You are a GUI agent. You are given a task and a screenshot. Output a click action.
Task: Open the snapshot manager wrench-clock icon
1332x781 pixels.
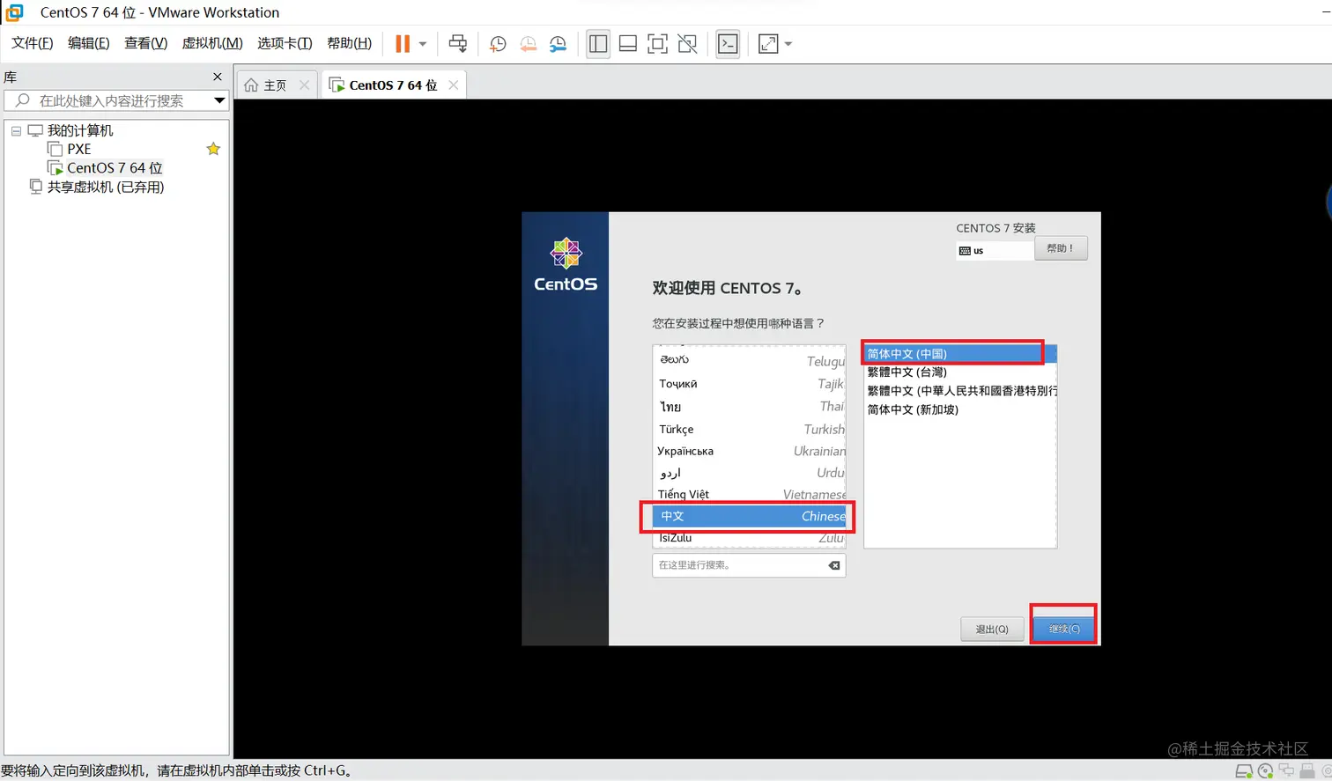(558, 44)
